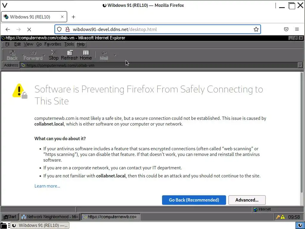
Task: Click the yellow warning tray icon
Action: (283, 217)
